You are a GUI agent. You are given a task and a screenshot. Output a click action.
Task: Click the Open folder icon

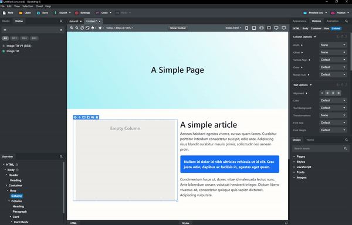pyautogui.click(x=21, y=13)
